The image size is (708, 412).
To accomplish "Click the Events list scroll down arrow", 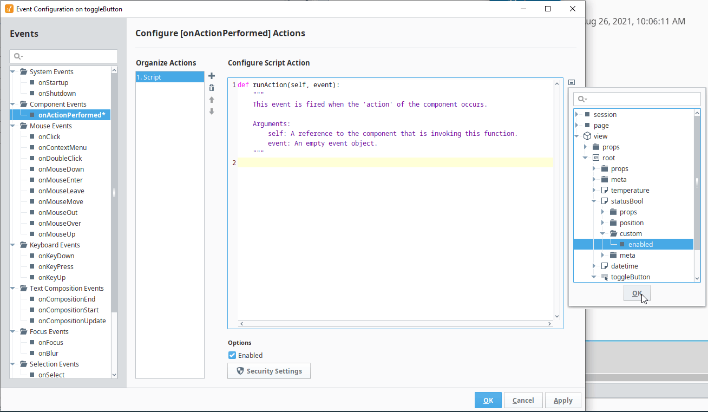I will coord(114,375).
